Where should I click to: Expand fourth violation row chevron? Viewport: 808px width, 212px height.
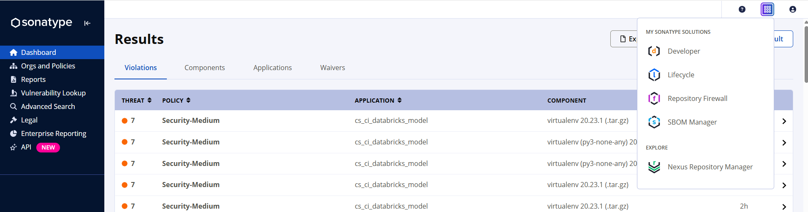tap(784, 185)
